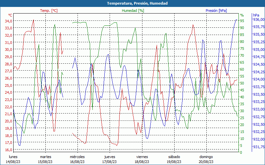Click the '60' humidity axis value
The image size is (265, 165).
click(x=242, y=69)
